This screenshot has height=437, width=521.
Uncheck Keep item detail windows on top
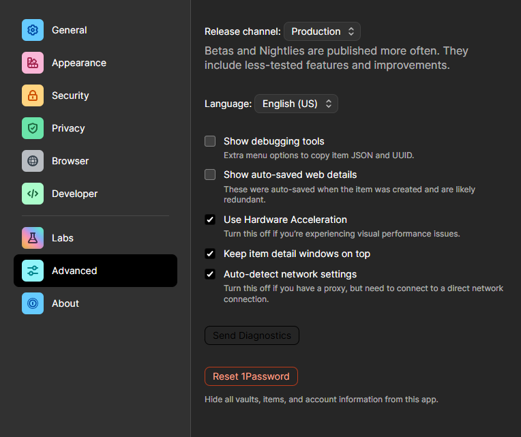pos(210,254)
